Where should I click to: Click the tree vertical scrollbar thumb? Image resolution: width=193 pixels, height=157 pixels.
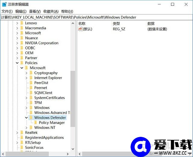coord(73,99)
